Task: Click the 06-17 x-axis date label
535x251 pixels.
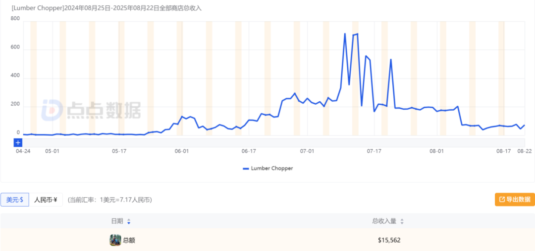Action: tap(249, 151)
